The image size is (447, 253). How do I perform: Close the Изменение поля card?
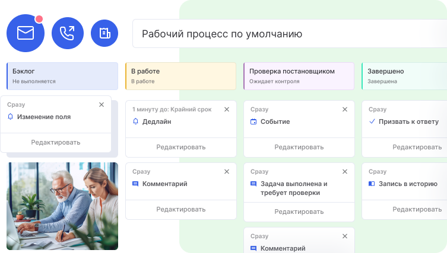tap(102, 104)
